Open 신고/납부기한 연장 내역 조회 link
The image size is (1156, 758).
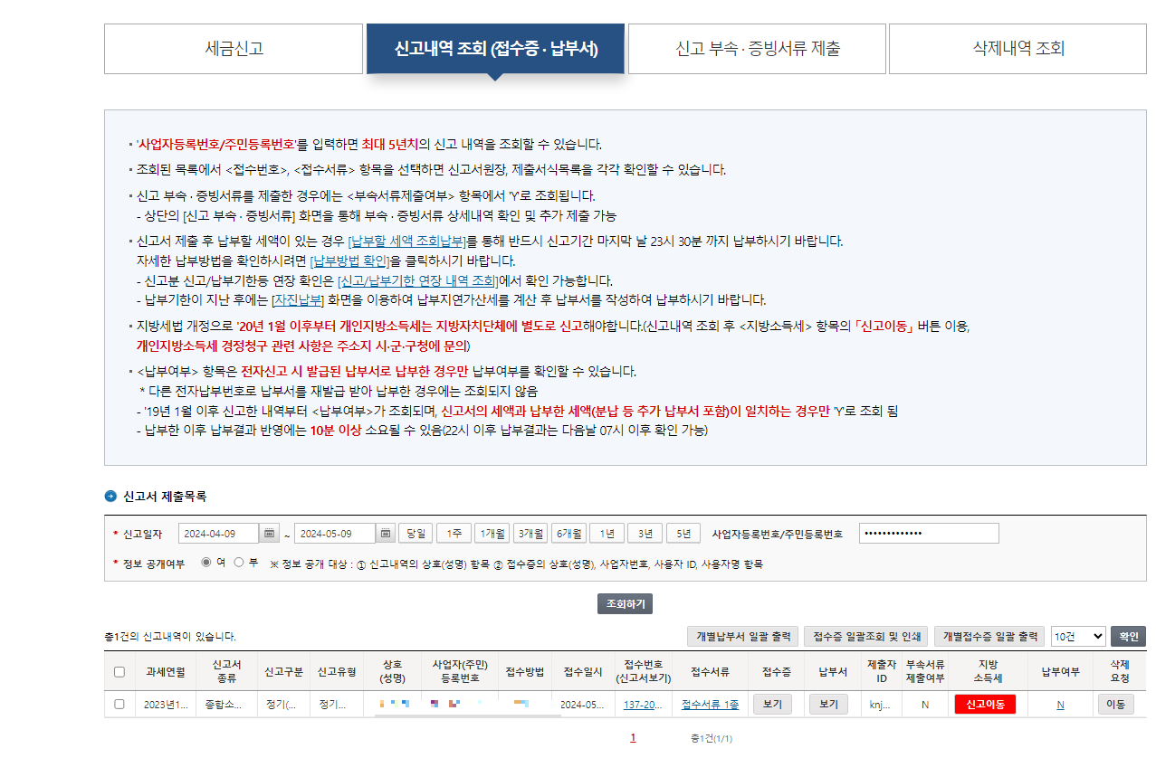click(x=417, y=280)
